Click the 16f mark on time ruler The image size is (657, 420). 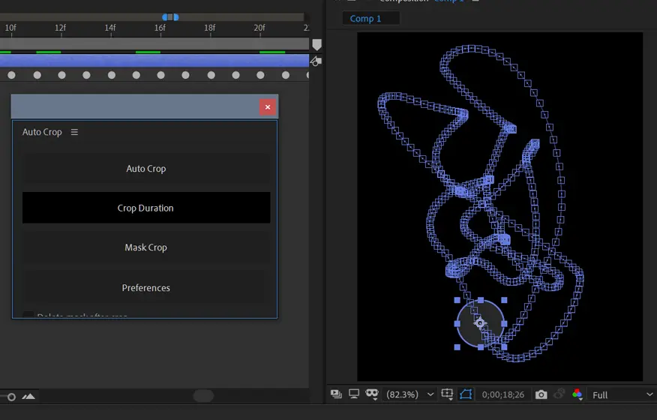(x=160, y=28)
